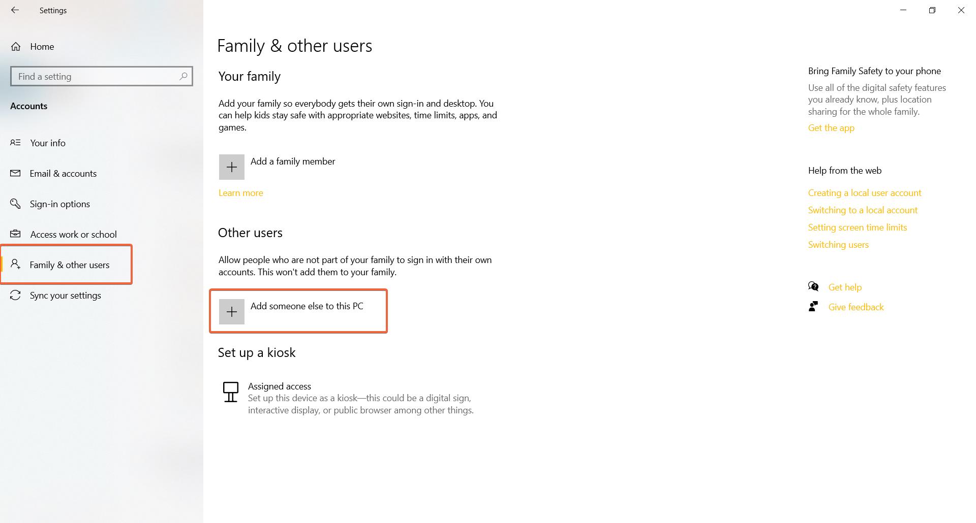Click Get the app
The height and width of the screenshot is (523, 976).
831,127
